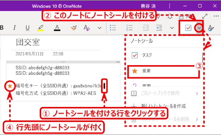Expand the arrow next to ノートシールを削除
Viewport: 221px width, 135px height.
click(197, 119)
